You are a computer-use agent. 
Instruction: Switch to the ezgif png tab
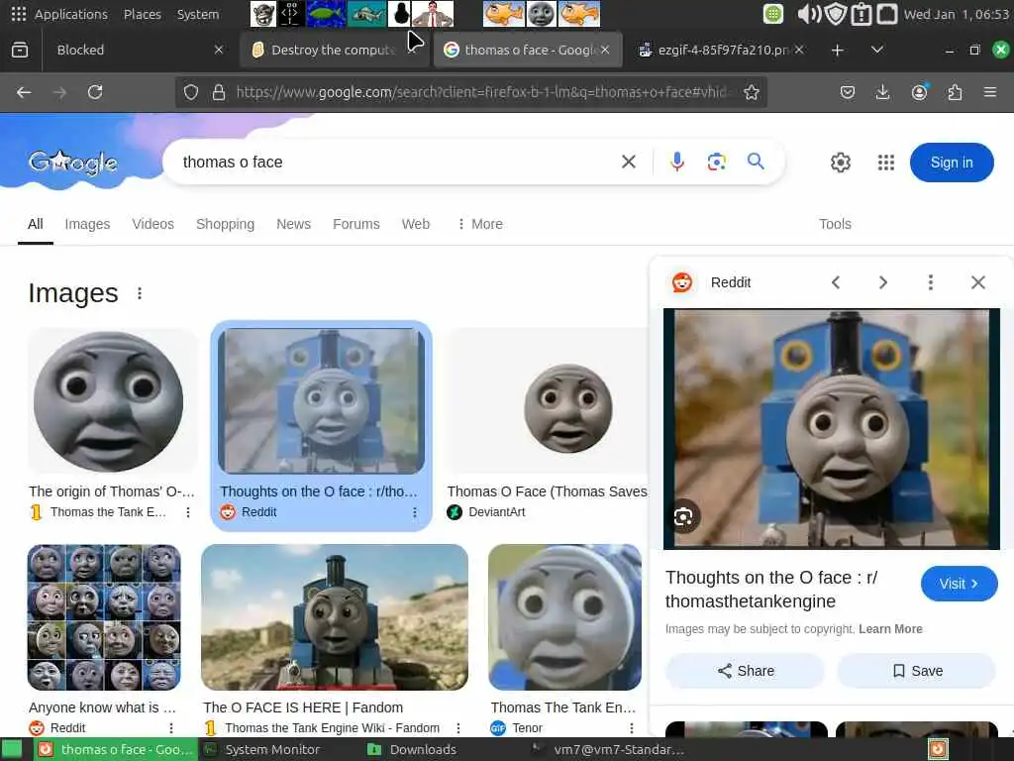(x=721, y=50)
